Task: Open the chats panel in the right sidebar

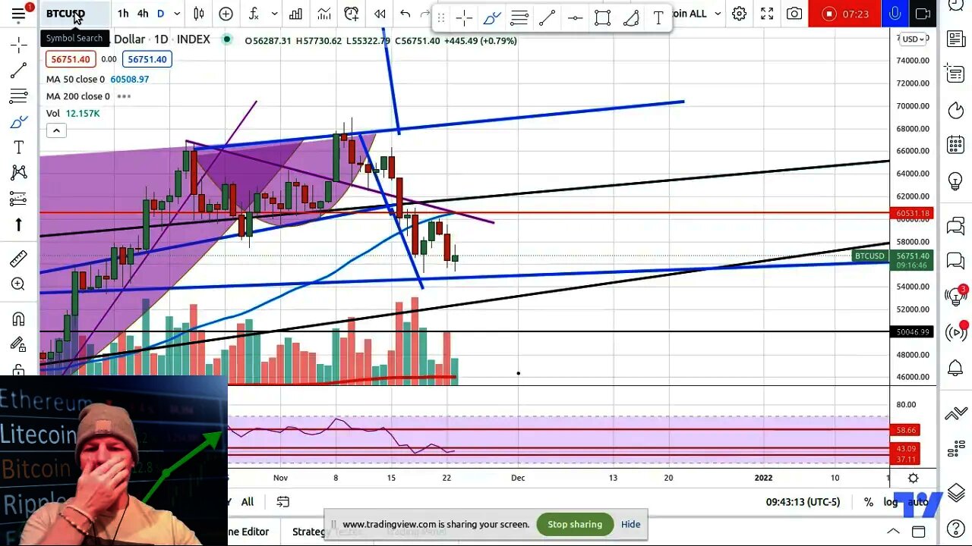Action: click(x=956, y=226)
